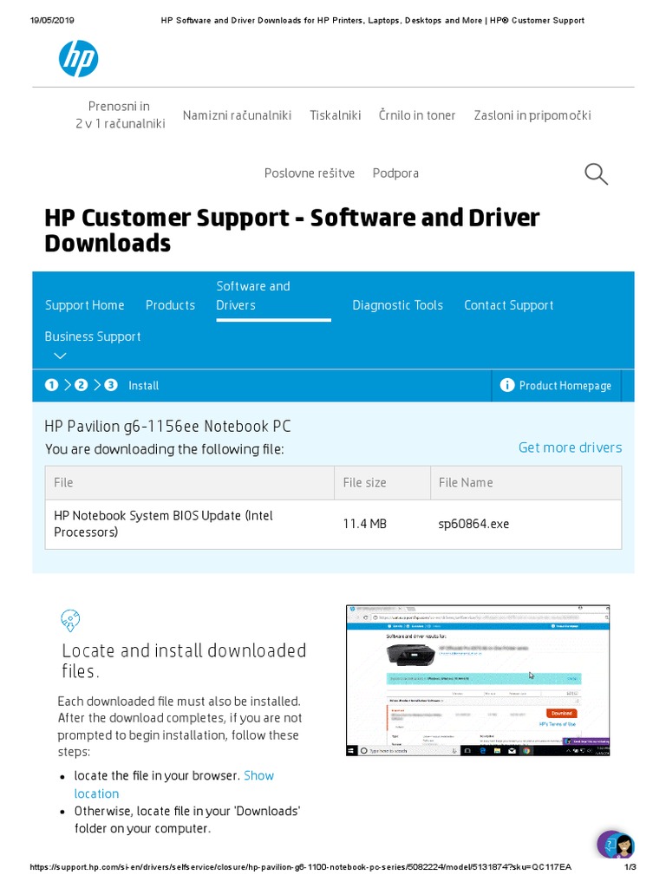Click Locate and install downloaded files heading
666x888 pixels.
click(x=184, y=660)
